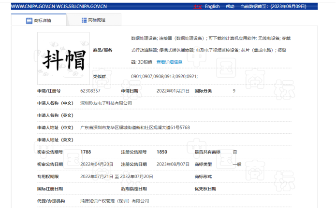Switch language to 中文
The width and height of the screenshot is (336, 208).
click(197, 6)
